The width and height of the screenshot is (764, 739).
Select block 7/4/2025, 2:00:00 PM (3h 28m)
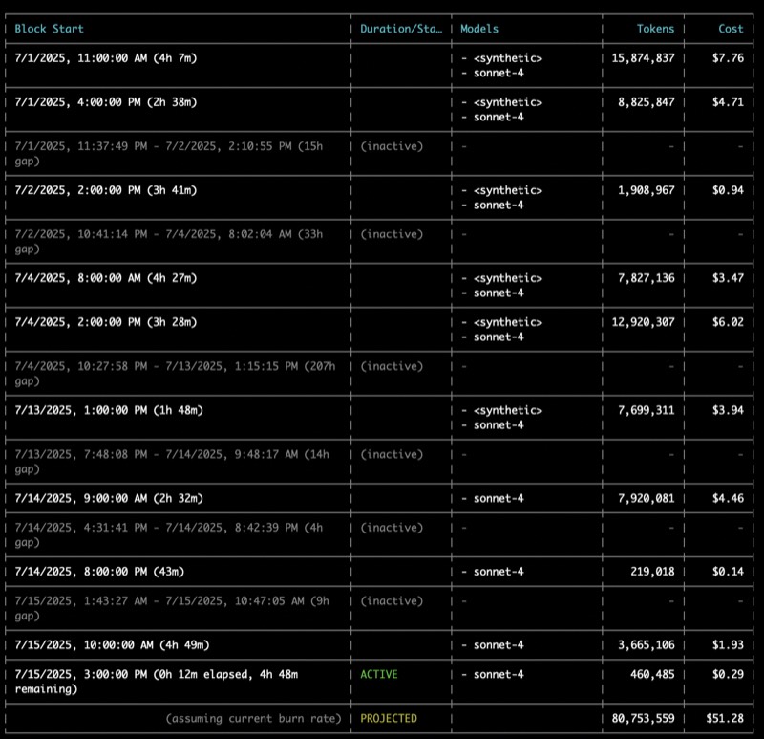point(106,322)
